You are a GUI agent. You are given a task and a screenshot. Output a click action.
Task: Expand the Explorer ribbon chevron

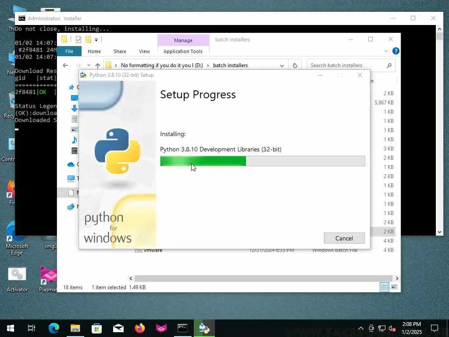[386, 51]
